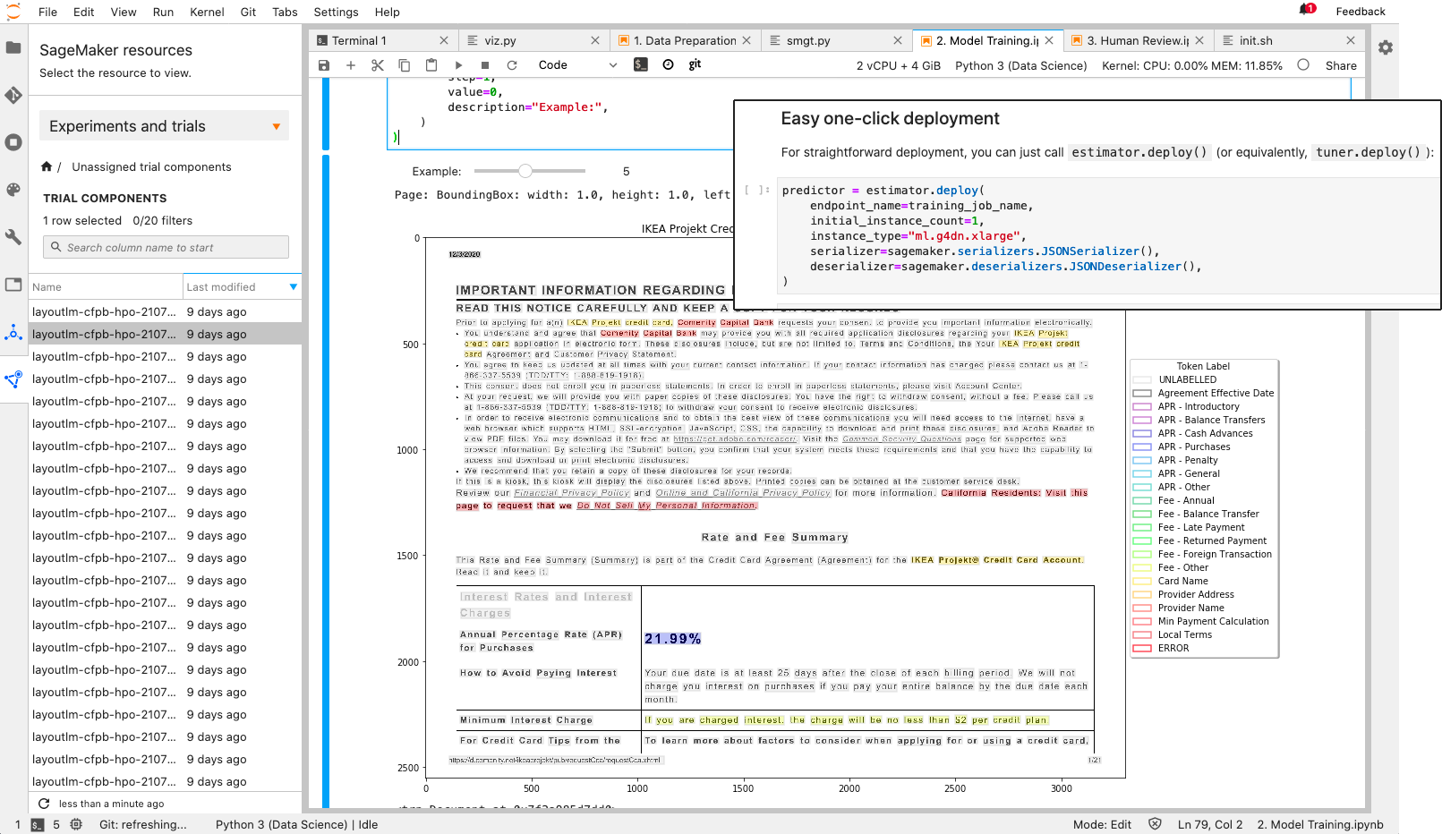The height and width of the screenshot is (834, 1442).
Task: Switch to the smgt.py tab
Action: click(x=836, y=40)
